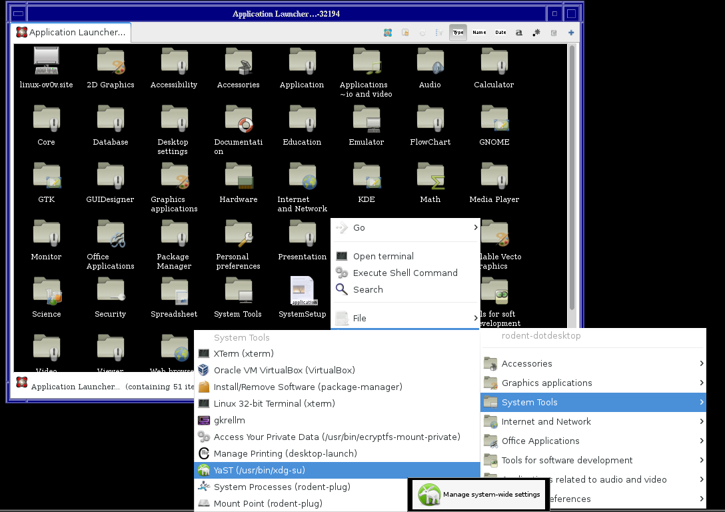The image size is (725, 512).
Task: Open the Package Manager folder
Action: (175, 233)
